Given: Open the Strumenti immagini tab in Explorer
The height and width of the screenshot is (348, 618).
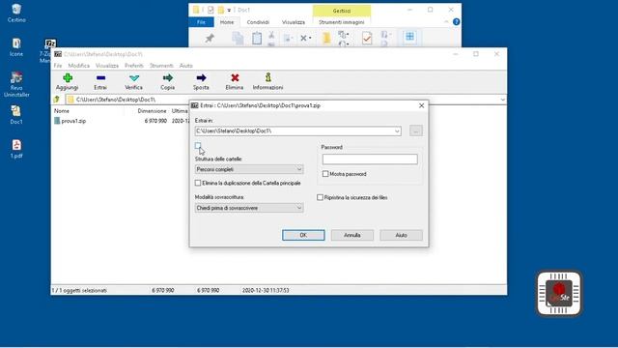Looking at the screenshot, I should pyautogui.click(x=341, y=22).
